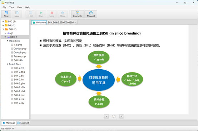This screenshot has width=198, height=131.
Task: Collapse the Result Files tree node
Action: pos(8,64)
